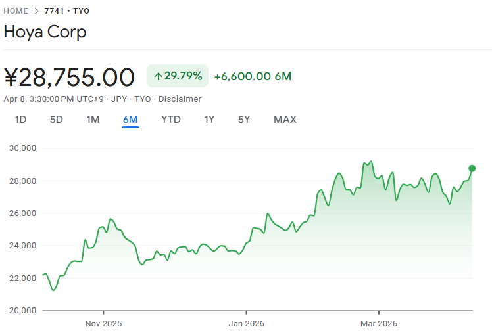The width and height of the screenshot is (492, 335).
Task: Show the 1M chart range
Action: tap(93, 120)
